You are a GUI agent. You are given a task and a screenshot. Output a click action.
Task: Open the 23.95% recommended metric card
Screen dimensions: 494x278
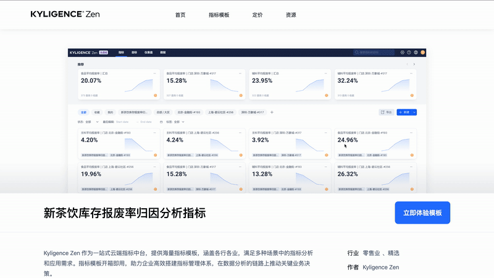(x=290, y=84)
